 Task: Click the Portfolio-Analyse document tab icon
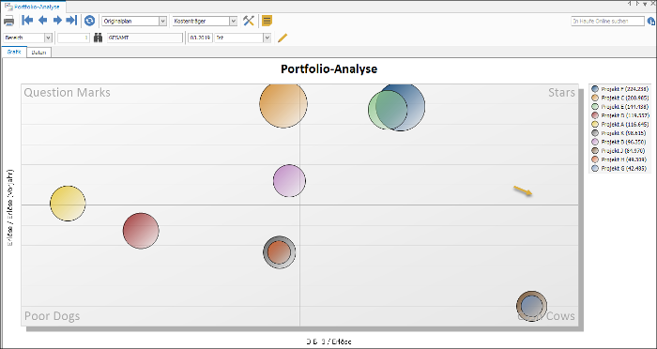tap(8, 7)
